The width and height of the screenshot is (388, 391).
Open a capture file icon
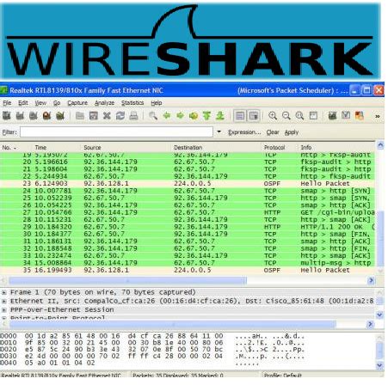(80, 116)
